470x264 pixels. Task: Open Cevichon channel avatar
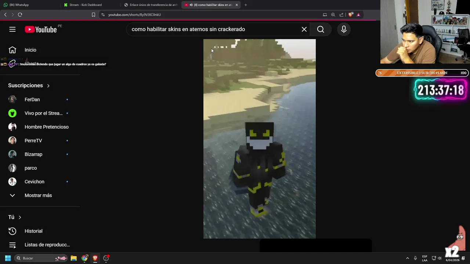coord(12,181)
